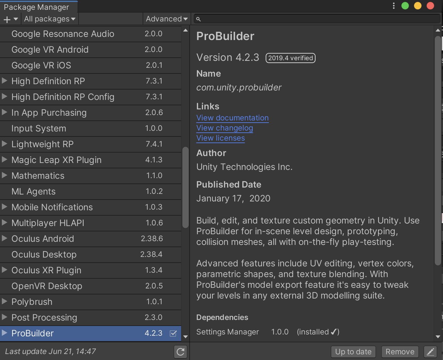
Task: Open the View documentation link
Action: coord(232,118)
